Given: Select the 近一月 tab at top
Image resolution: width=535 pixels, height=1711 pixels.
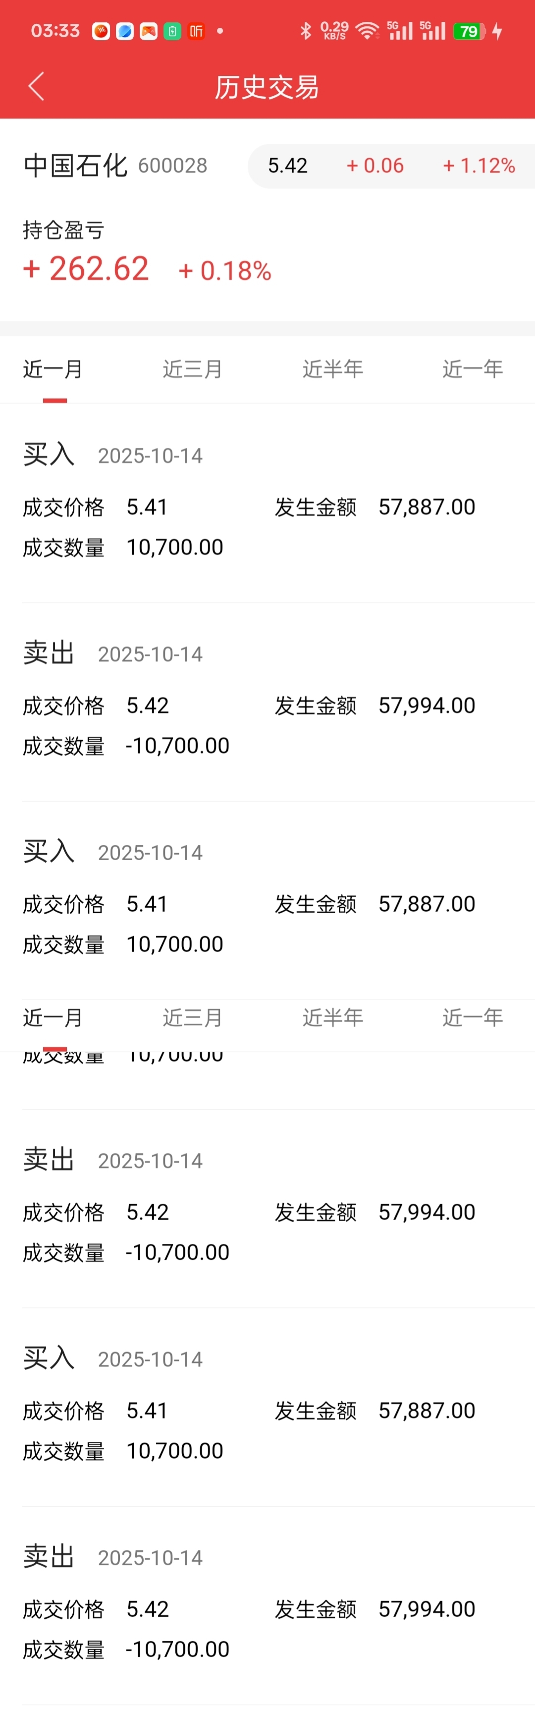Looking at the screenshot, I should (53, 369).
